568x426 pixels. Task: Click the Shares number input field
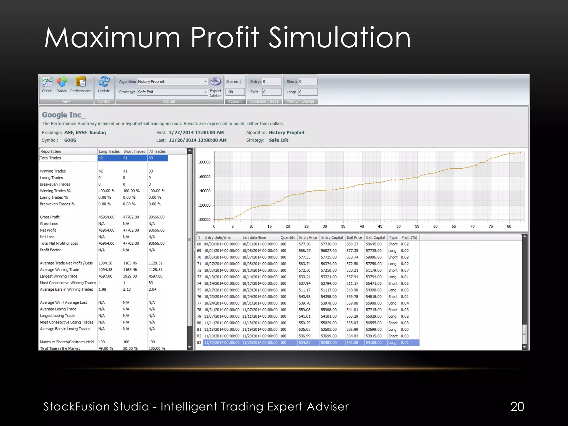(x=235, y=92)
